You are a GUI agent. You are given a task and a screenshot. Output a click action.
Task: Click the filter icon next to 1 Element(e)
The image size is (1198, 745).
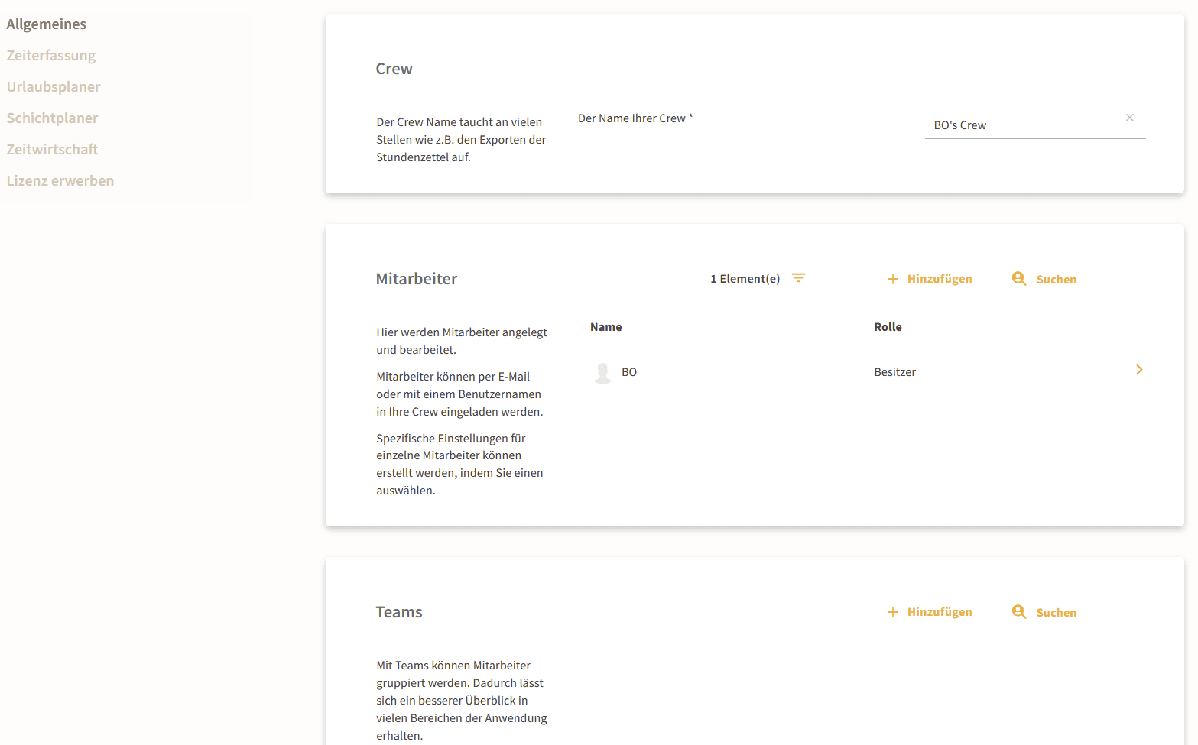coord(798,278)
